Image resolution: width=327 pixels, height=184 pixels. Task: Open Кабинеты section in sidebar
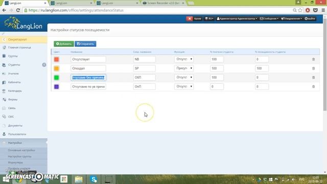[14, 82]
